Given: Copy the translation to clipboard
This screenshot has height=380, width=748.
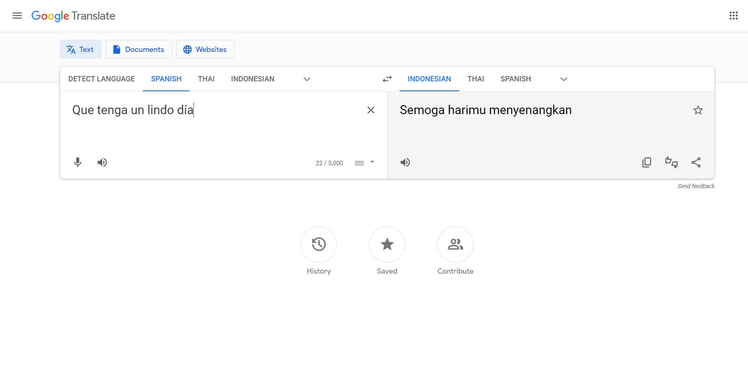Looking at the screenshot, I should 647,162.
